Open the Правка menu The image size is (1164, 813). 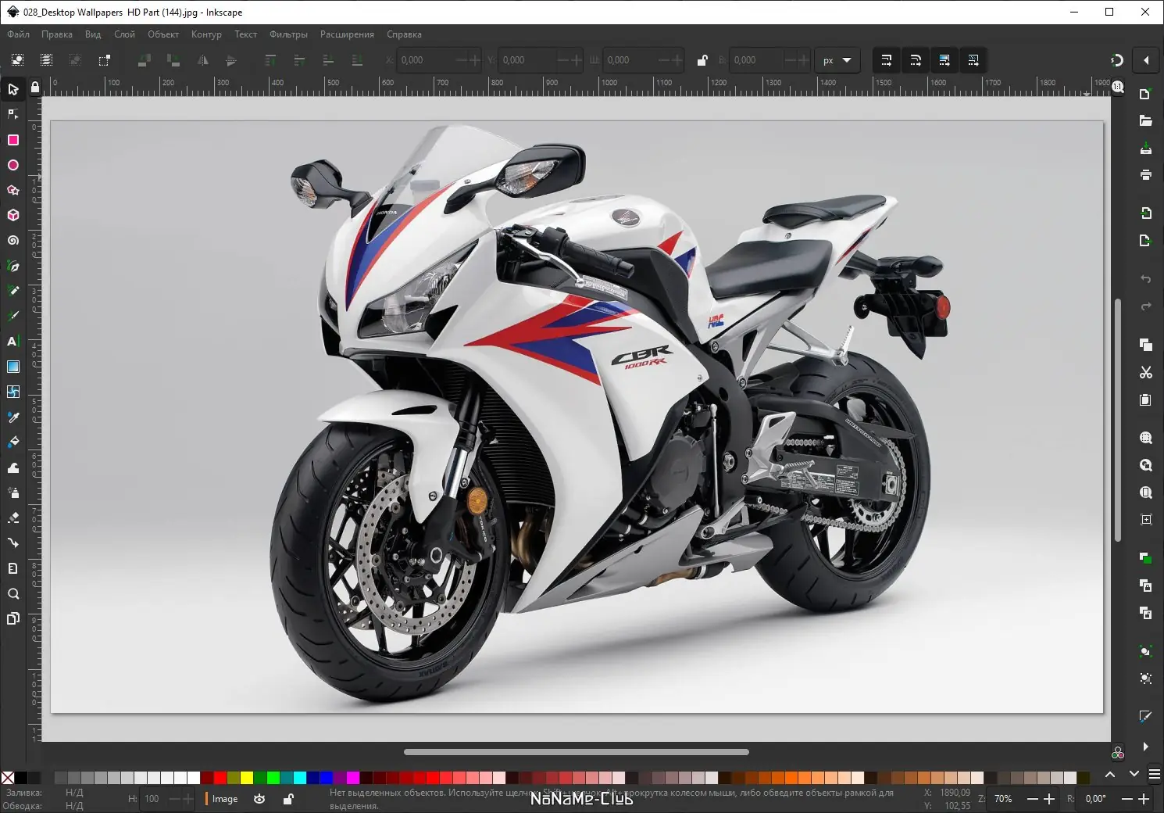pos(57,34)
